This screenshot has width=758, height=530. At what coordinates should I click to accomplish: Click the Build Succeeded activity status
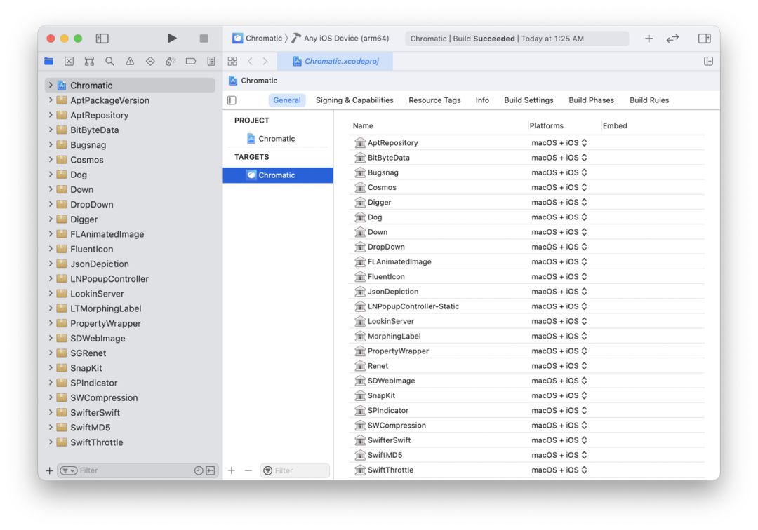point(517,39)
